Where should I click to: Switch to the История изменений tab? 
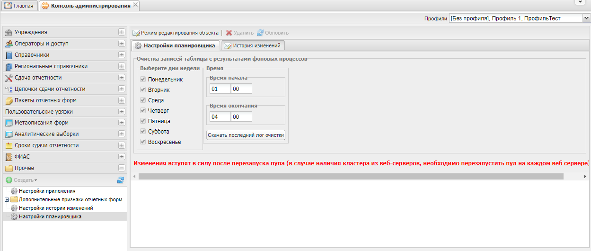[253, 46]
